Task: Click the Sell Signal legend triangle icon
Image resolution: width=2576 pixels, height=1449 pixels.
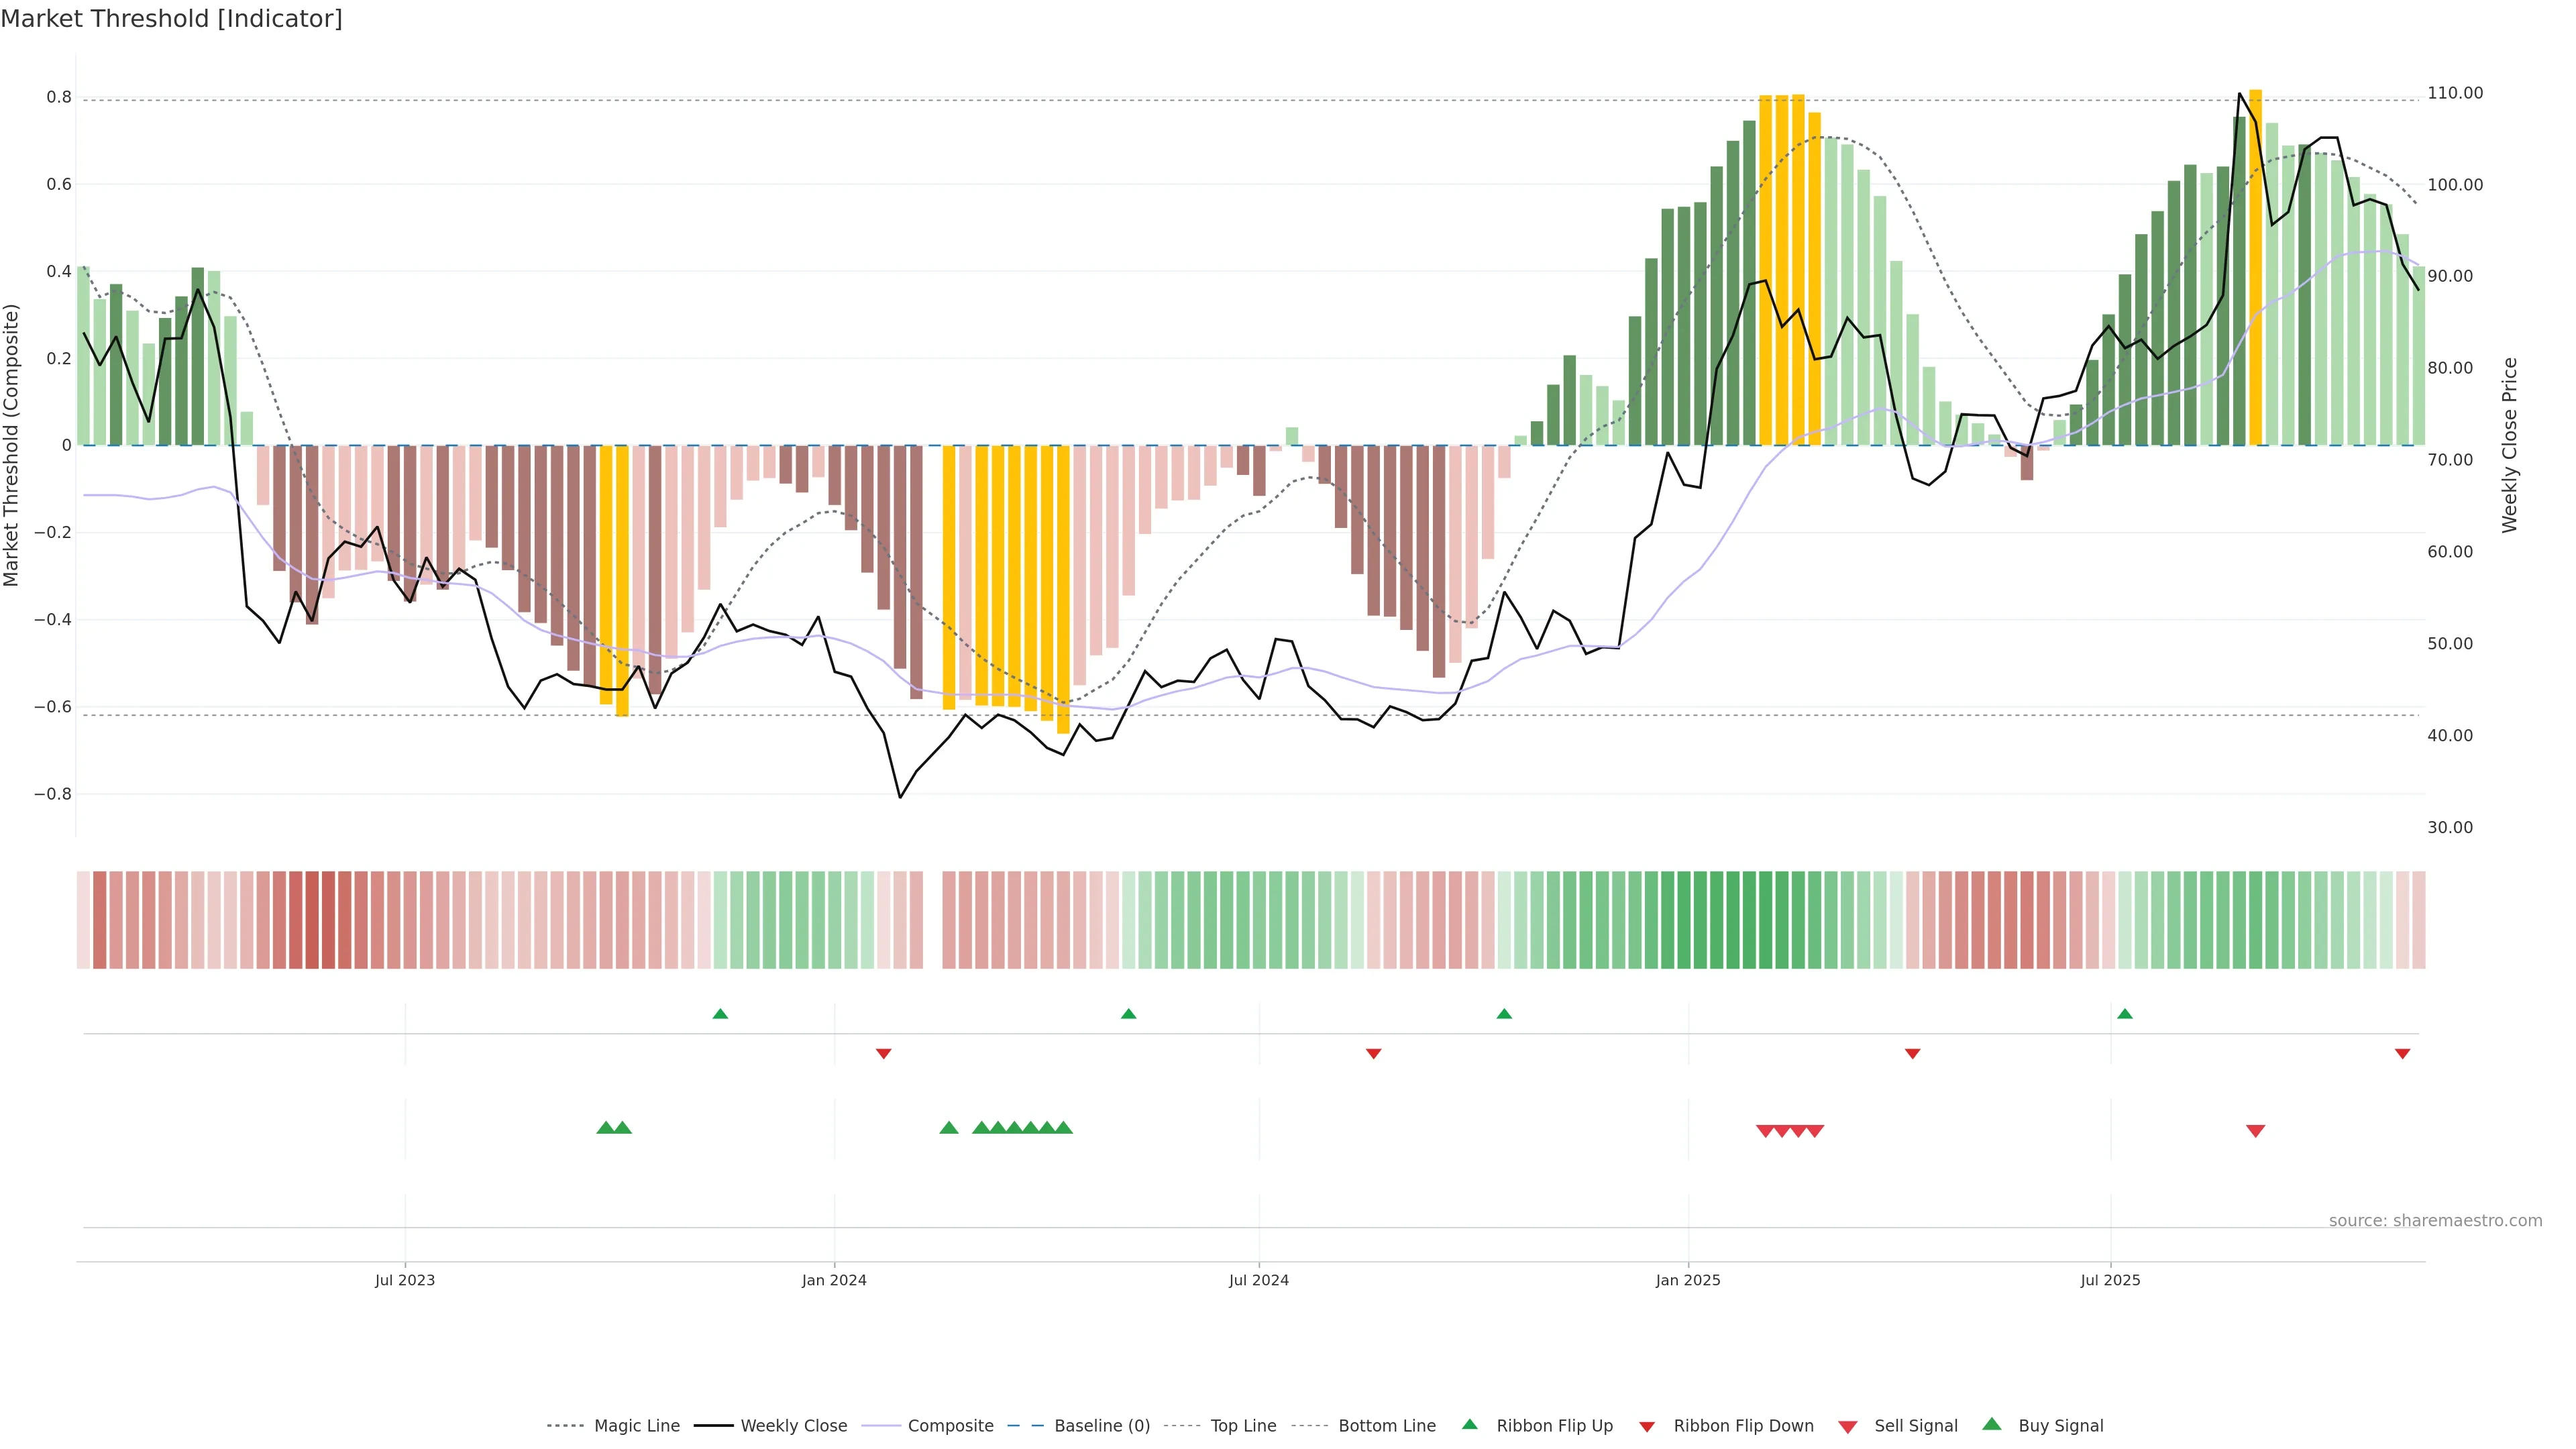Action: (1848, 1427)
